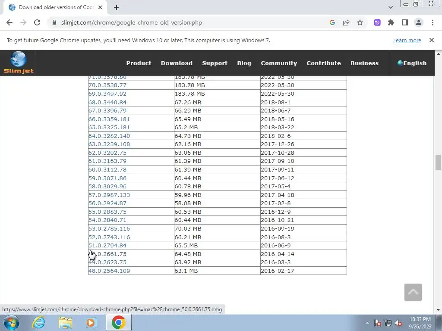Open the Contribute menu
This screenshot has height=331, width=442.
click(x=324, y=63)
